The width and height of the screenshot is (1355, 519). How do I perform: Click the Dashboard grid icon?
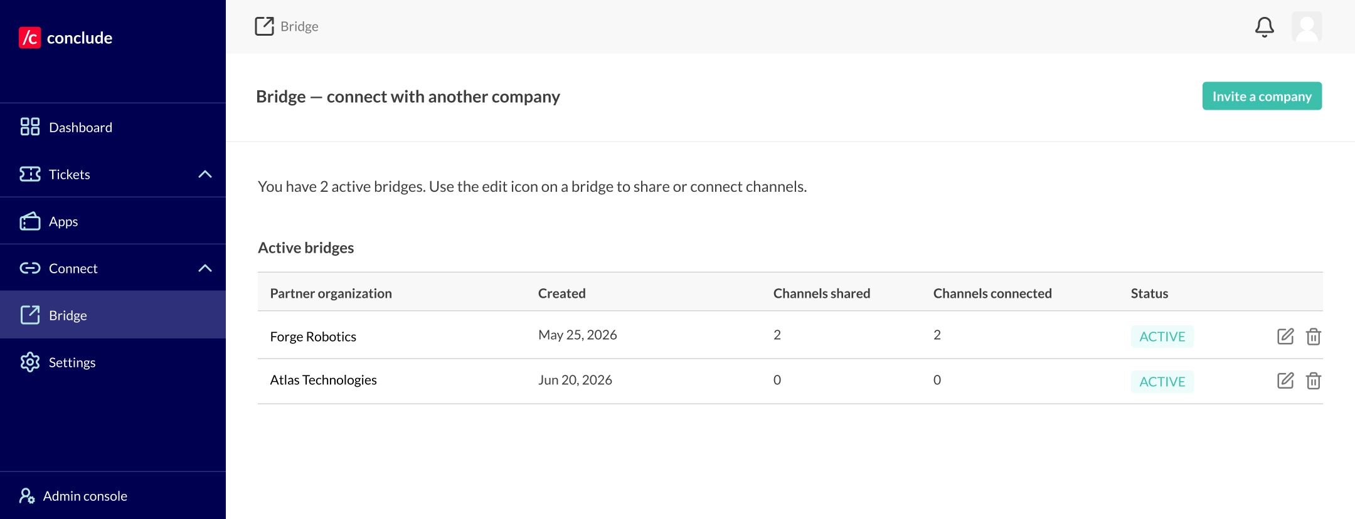[x=29, y=127]
